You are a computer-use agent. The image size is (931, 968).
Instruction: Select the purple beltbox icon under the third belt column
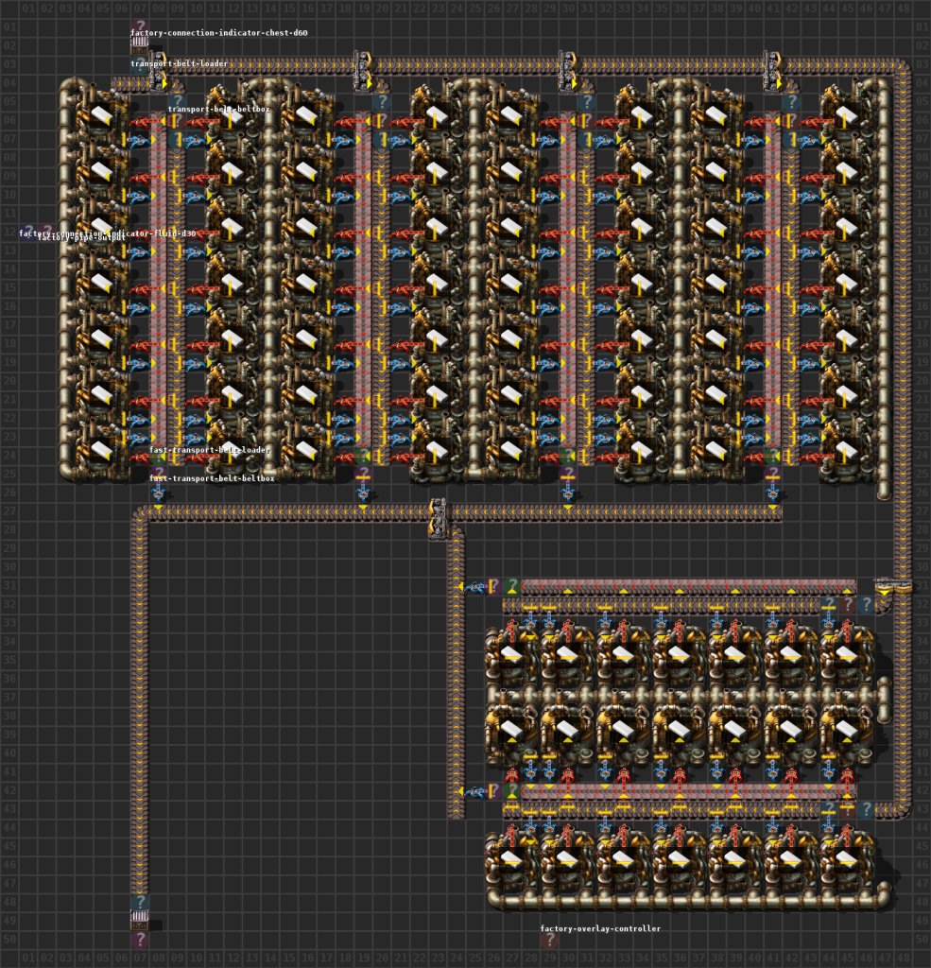pos(568,475)
